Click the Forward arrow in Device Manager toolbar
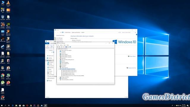190x107 pixels. pyautogui.click(x=59, y=47)
